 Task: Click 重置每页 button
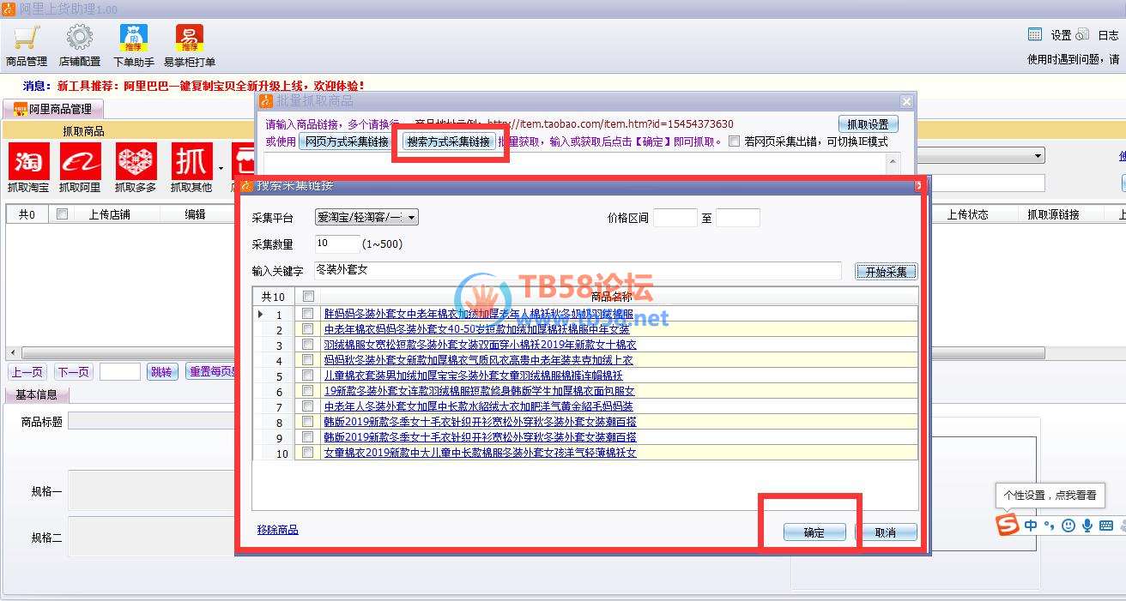tap(211, 372)
